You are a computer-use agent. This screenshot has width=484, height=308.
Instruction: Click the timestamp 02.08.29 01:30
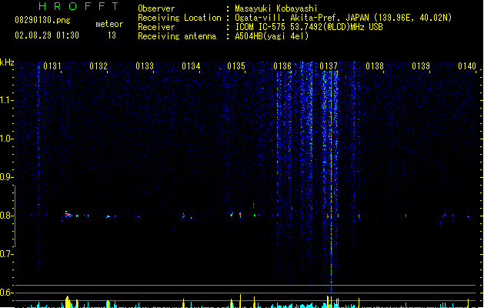click(x=47, y=35)
